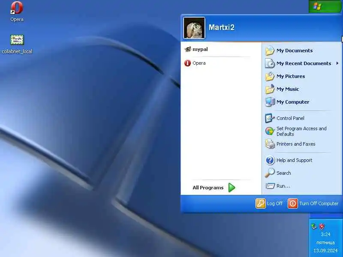Screen dimensions: 343x257
Task: Click the Set Program Access globe icon
Action: click(270, 131)
